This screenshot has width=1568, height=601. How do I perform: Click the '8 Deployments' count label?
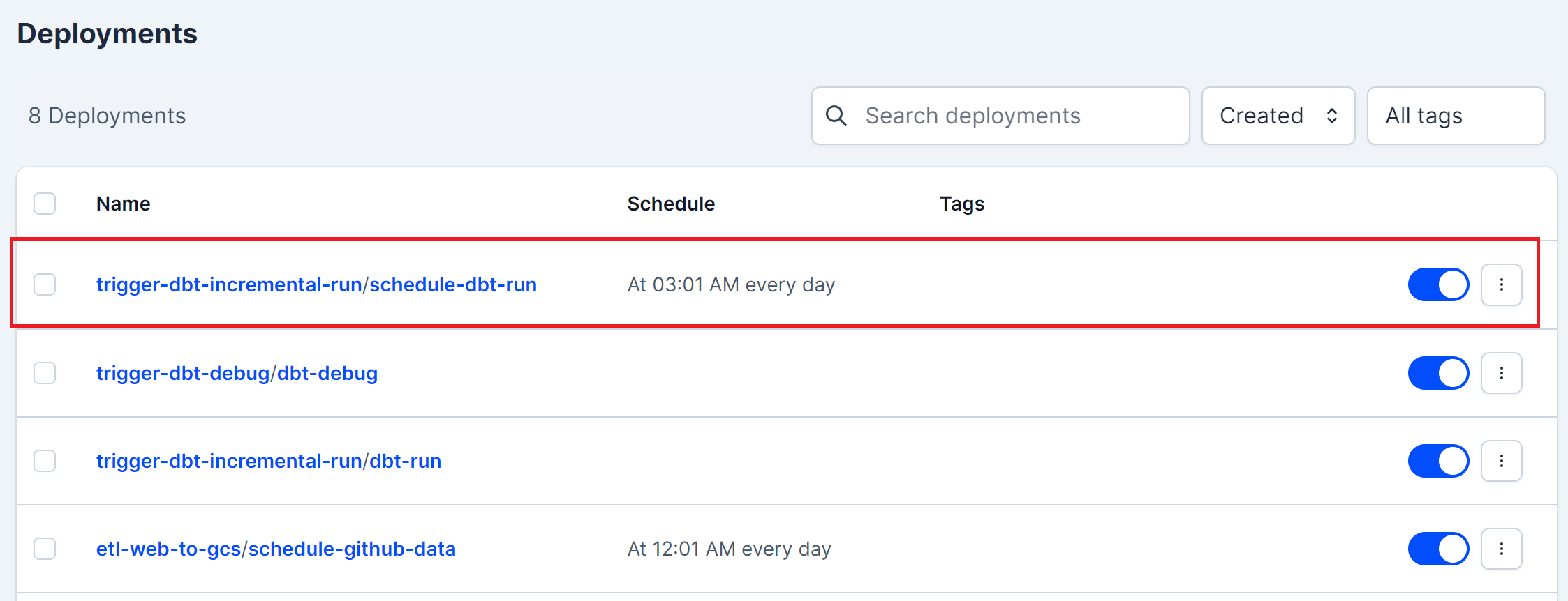click(x=107, y=116)
